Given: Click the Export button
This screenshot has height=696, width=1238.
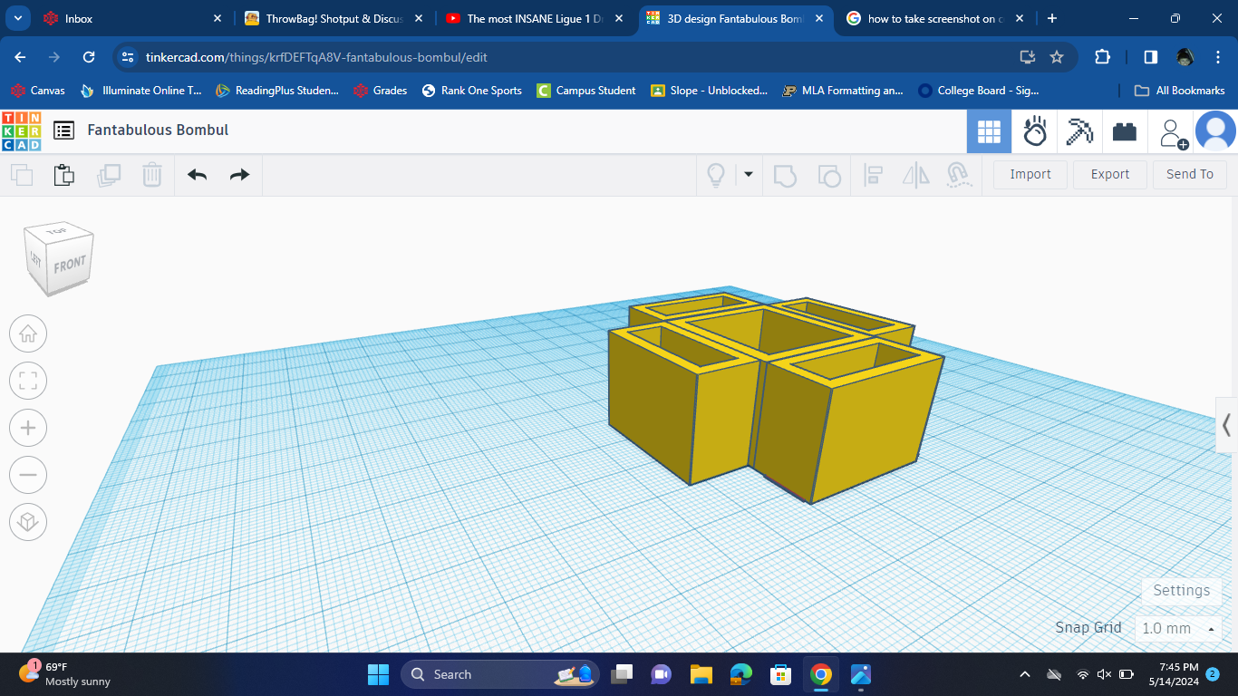Looking at the screenshot, I should click(1109, 175).
